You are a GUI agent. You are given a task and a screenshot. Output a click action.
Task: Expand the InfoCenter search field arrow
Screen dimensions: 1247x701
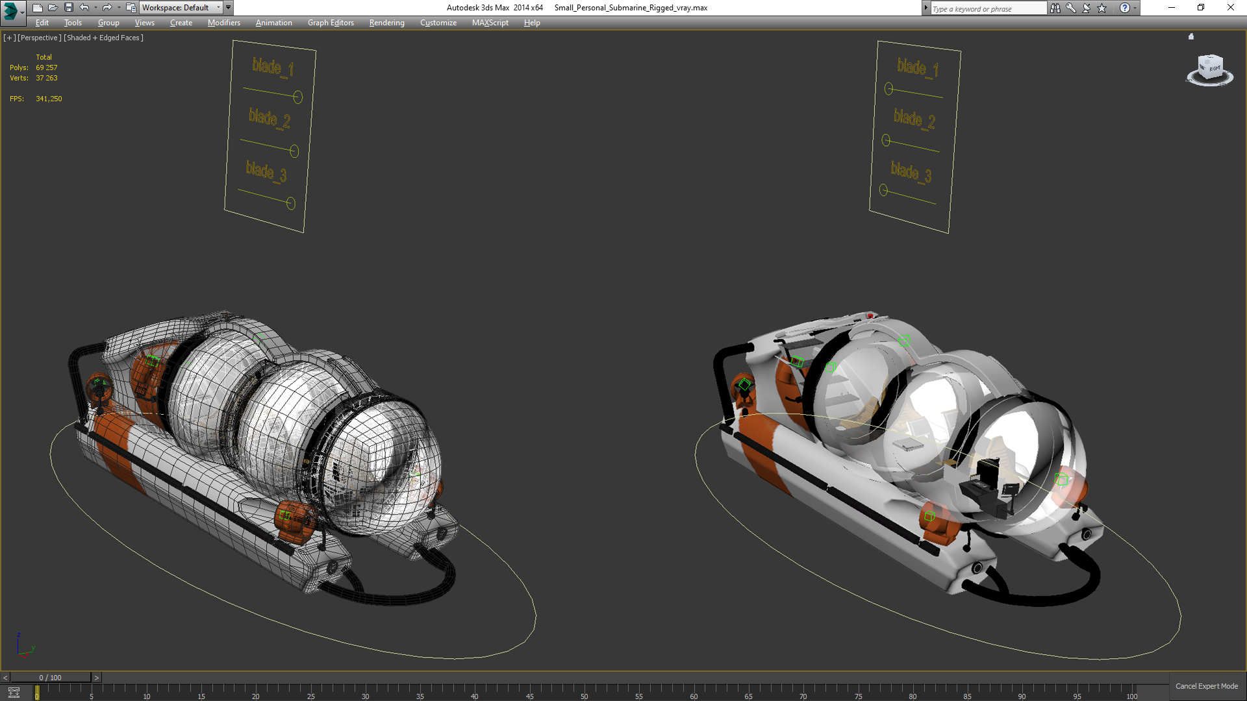(926, 8)
